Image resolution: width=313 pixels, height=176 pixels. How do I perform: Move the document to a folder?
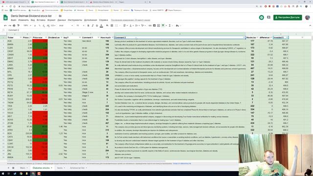click(60, 16)
